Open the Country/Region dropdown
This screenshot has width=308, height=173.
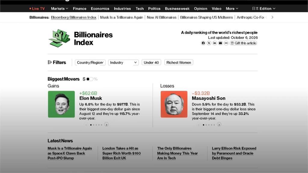(x=90, y=62)
